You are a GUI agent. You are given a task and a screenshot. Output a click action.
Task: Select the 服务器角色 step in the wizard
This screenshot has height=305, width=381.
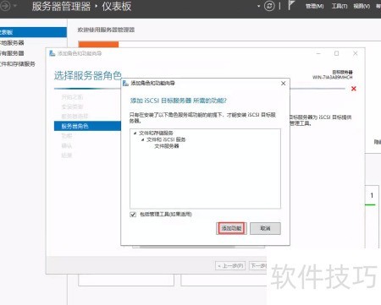coord(87,126)
